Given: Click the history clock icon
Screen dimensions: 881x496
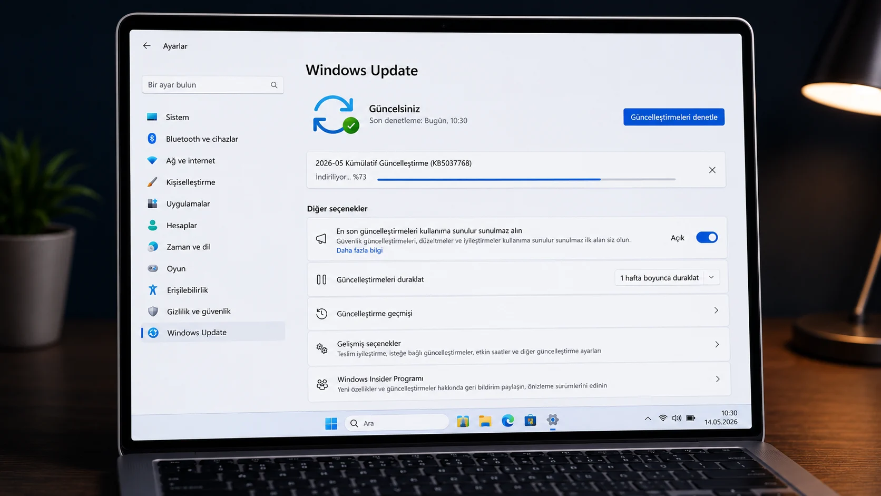Looking at the screenshot, I should tap(321, 314).
